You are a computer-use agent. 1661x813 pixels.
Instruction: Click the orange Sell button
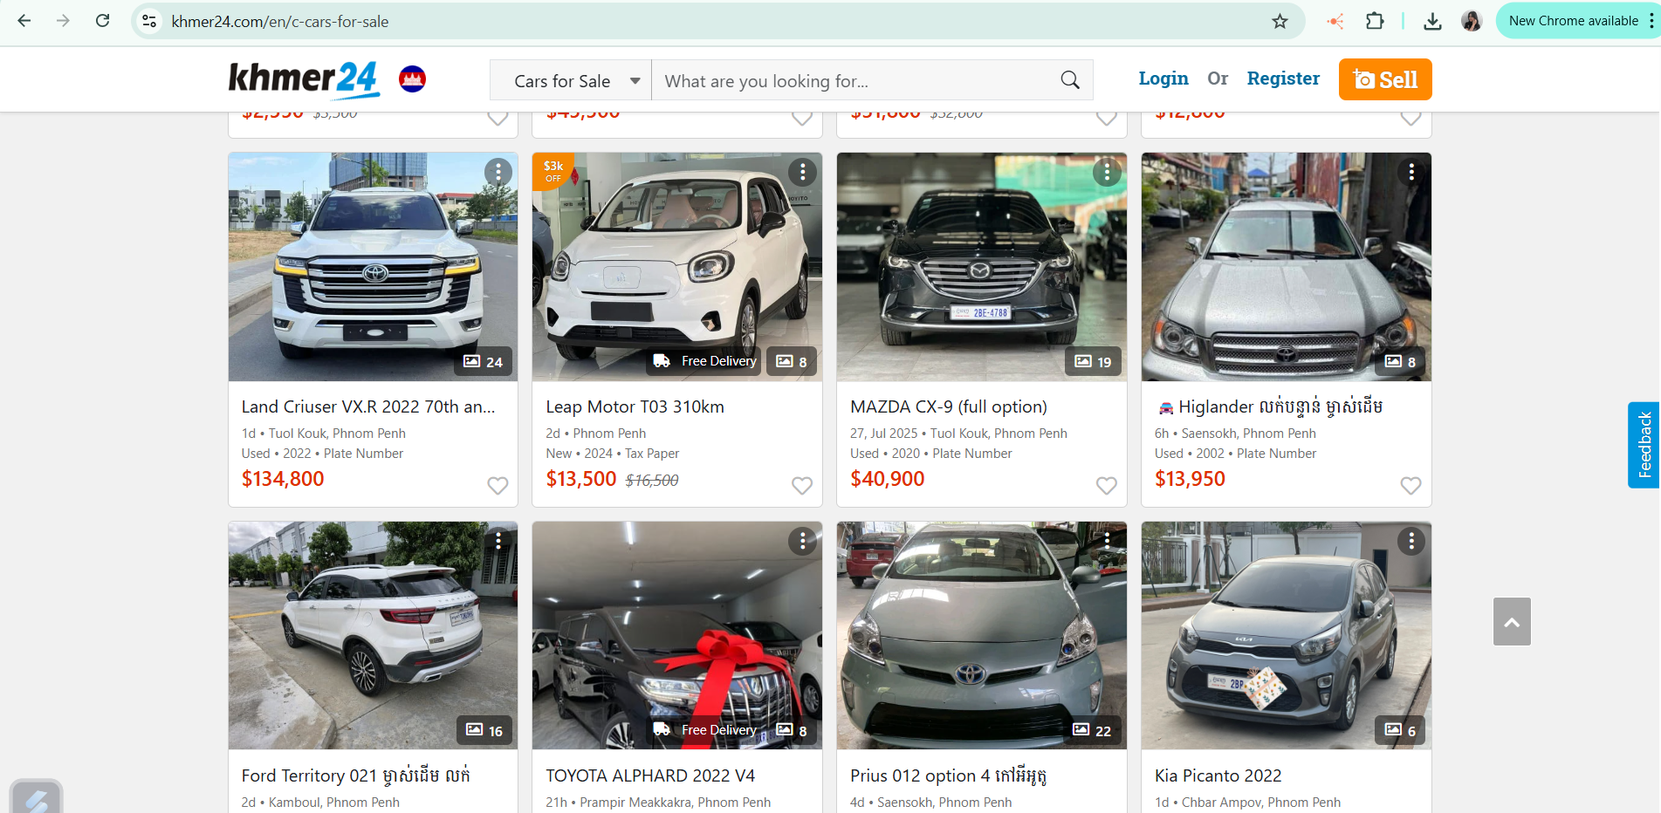(x=1385, y=79)
